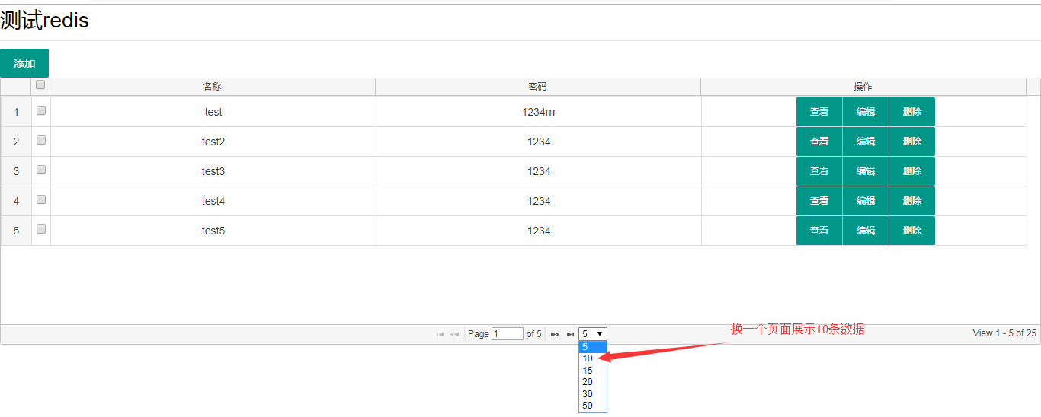Check the checkbox for row test4

41,199
